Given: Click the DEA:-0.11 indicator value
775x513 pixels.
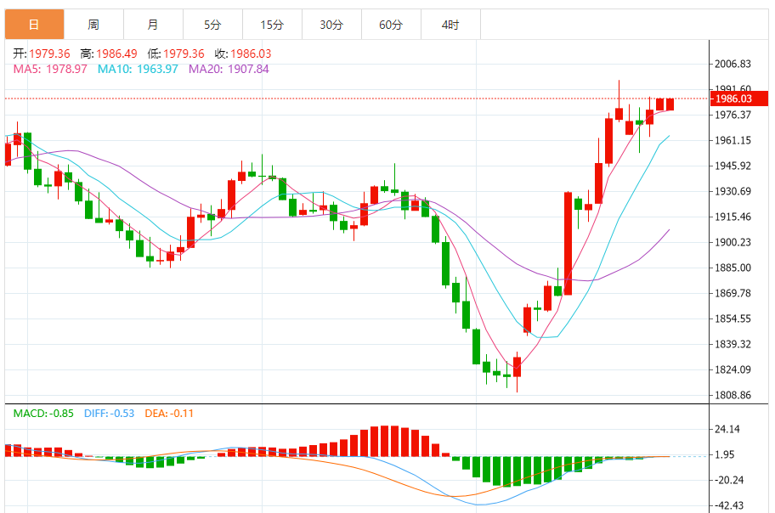Looking at the screenshot, I should point(169,413).
